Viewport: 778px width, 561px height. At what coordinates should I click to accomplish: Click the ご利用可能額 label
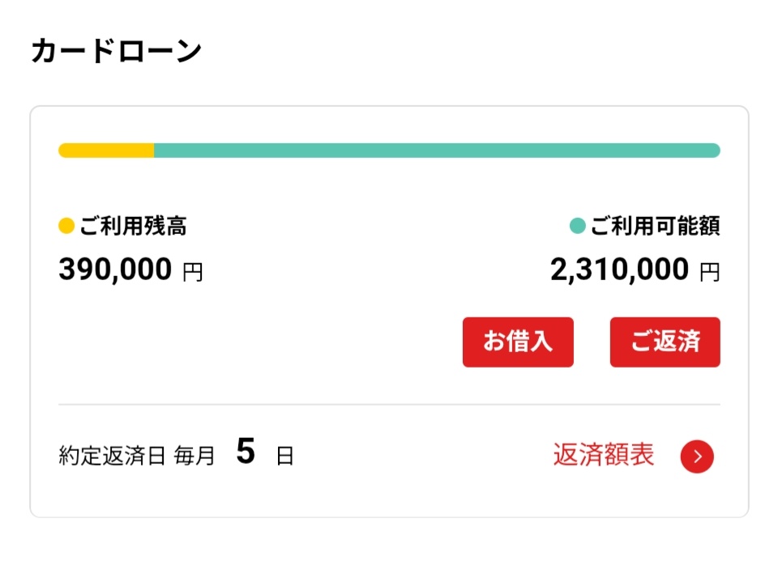pyautogui.click(x=655, y=227)
